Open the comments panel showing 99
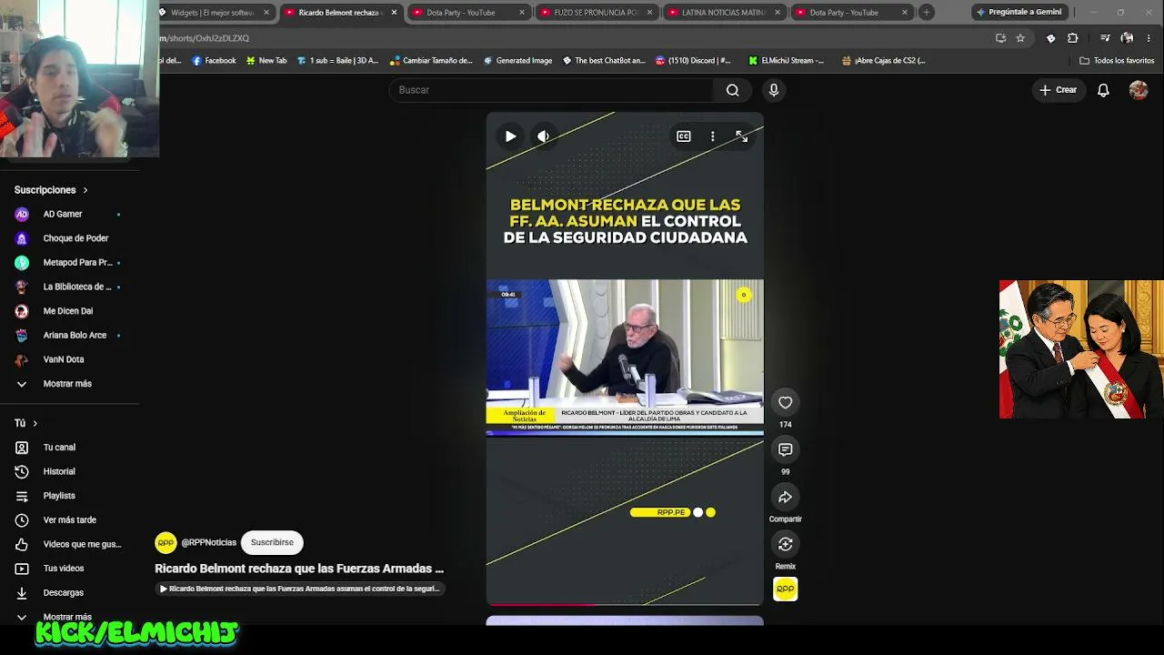1164x655 pixels. (x=786, y=449)
